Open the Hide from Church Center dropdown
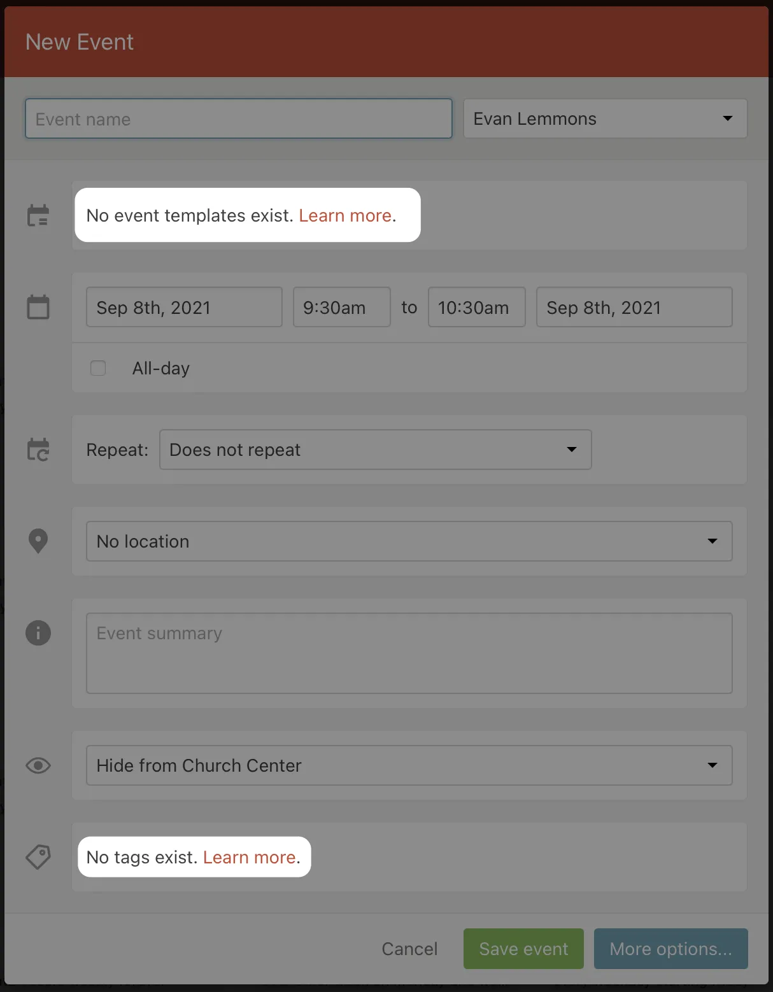Viewport: 773px width, 992px height. (x=409, y=765)
